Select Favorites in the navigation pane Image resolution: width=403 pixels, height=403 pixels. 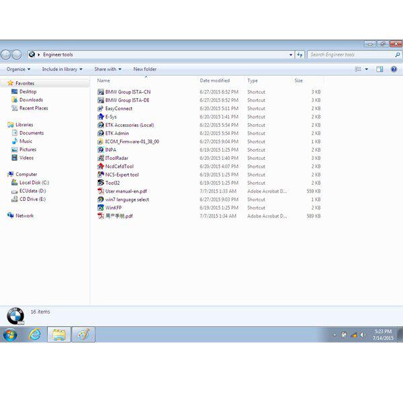point(25,83)
